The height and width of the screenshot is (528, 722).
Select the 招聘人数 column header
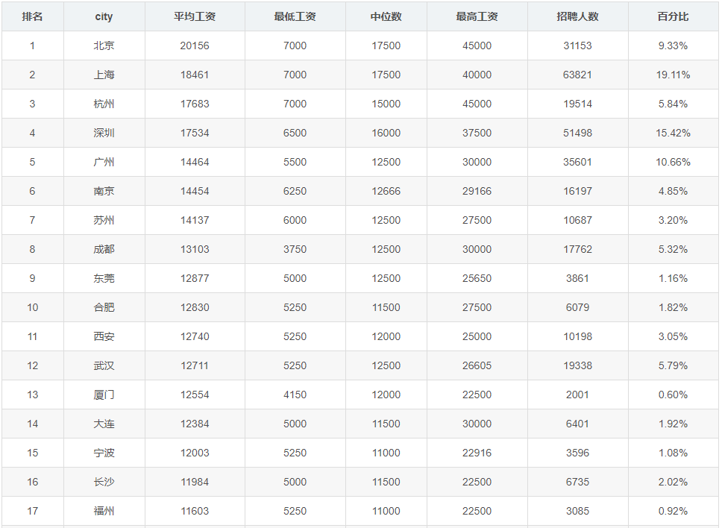coord(577,16)
